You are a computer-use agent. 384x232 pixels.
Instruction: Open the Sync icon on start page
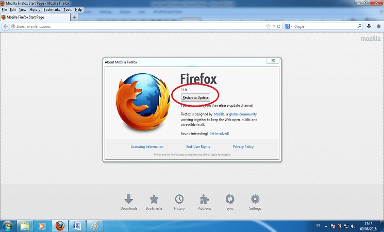[230, 199]
